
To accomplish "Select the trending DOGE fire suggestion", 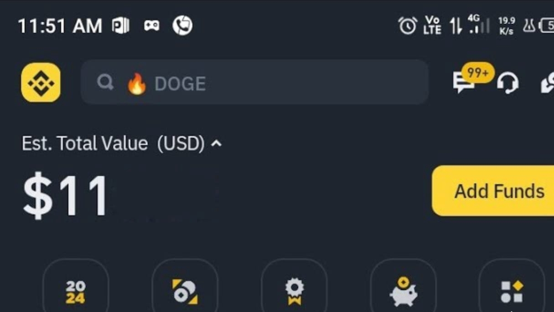I will tap(166, 84).
